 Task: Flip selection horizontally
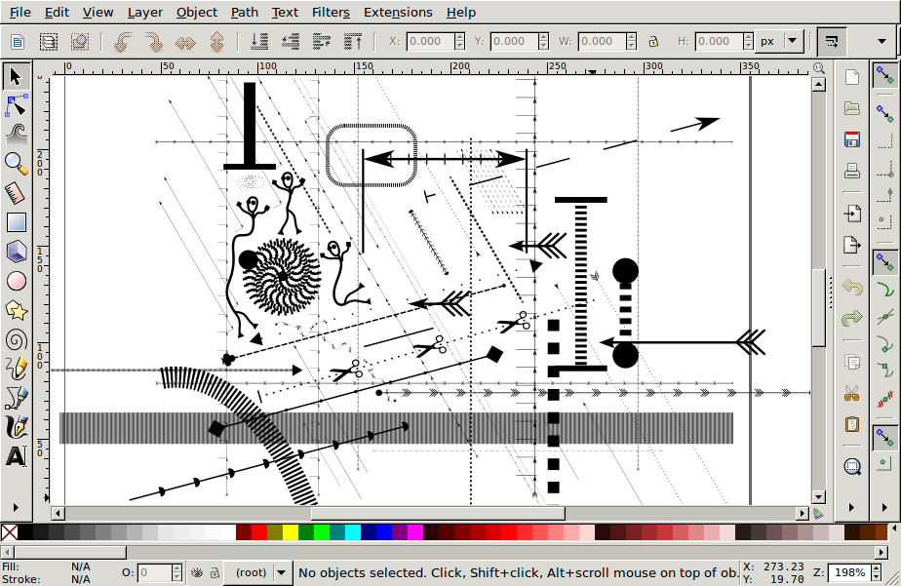(185, 42)
